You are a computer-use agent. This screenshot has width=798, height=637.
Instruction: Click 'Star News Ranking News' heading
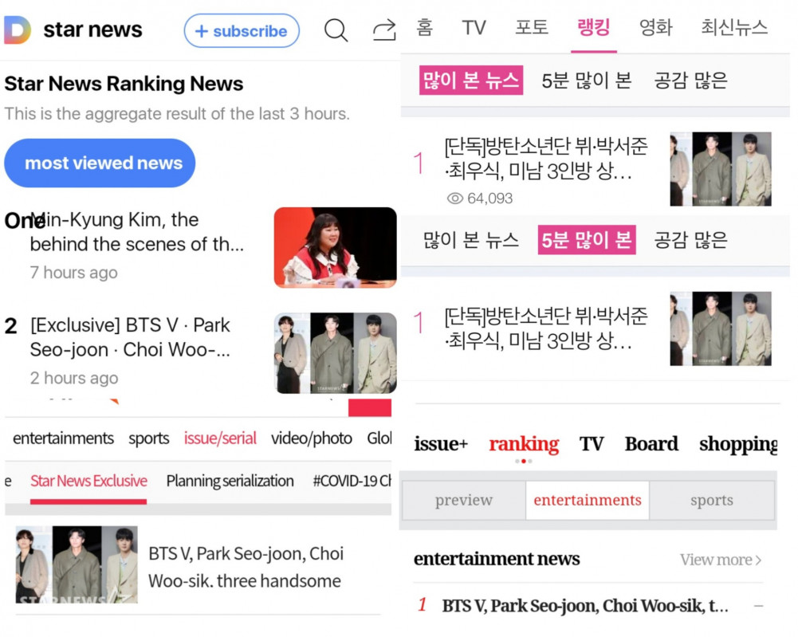[x=124, y=84]
